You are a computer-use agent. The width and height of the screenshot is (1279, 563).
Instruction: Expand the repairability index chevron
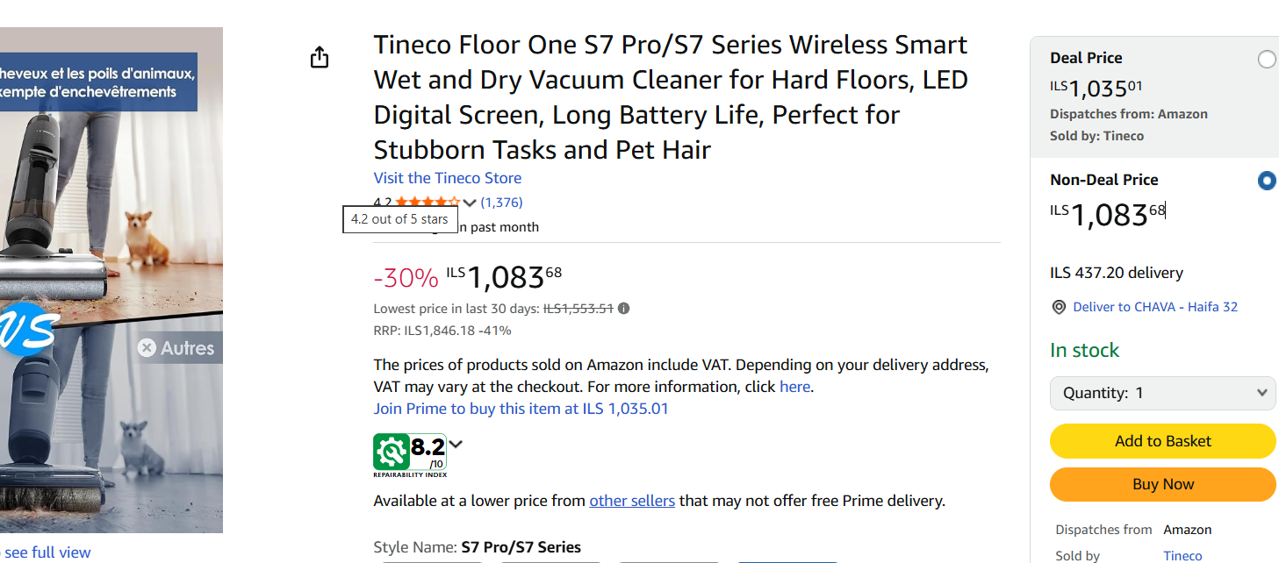(456, 444)
